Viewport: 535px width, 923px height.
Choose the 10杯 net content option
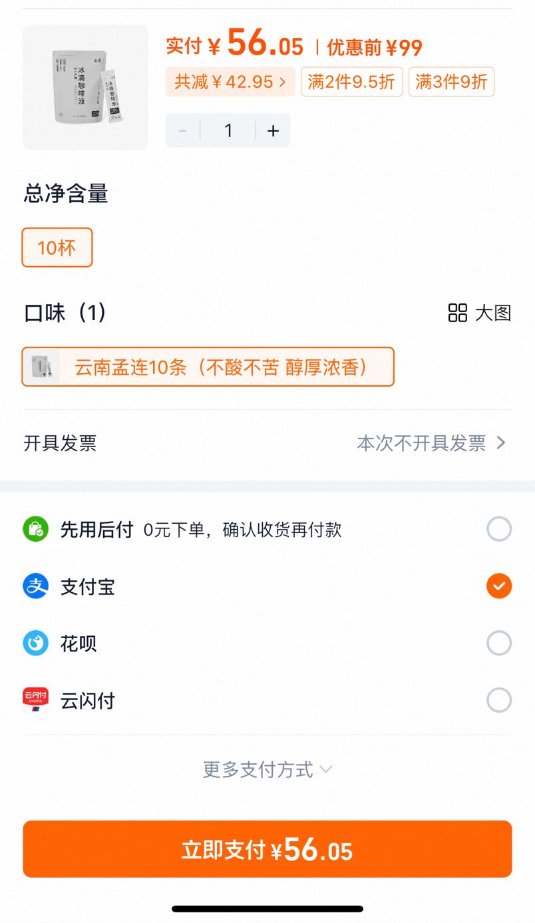coord(57,248)
